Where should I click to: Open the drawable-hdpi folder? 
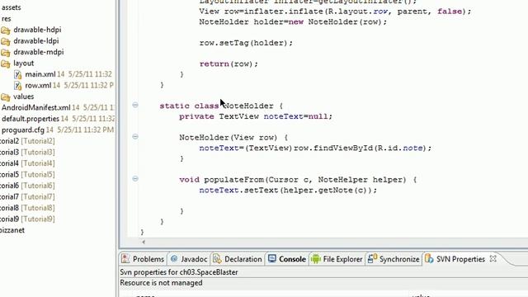[37, 30]
